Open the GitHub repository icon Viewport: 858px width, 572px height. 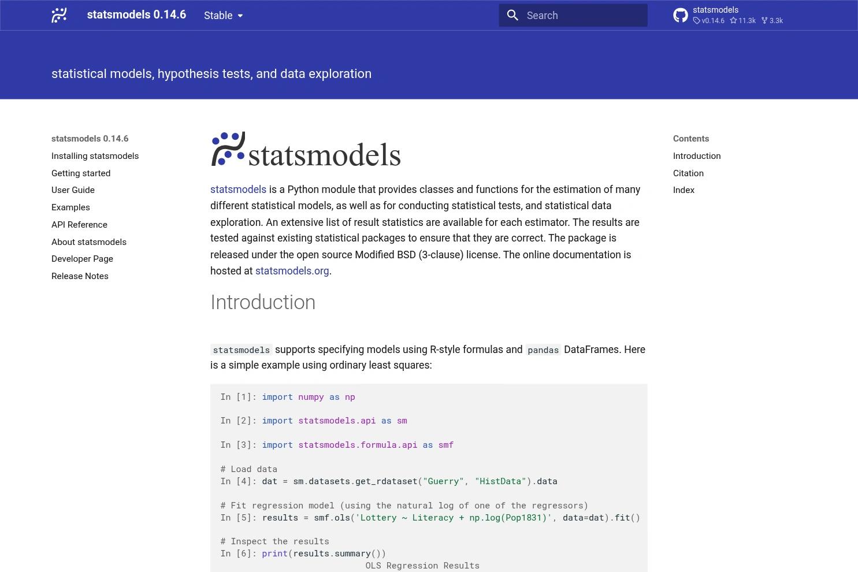coord(681,15)
